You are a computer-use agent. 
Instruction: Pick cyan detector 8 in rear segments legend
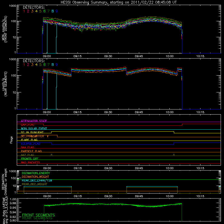click(53, 65)
